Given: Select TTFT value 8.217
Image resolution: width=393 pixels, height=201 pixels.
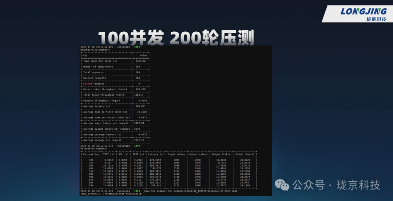Looking at the screenshot, I should point(108,163).
